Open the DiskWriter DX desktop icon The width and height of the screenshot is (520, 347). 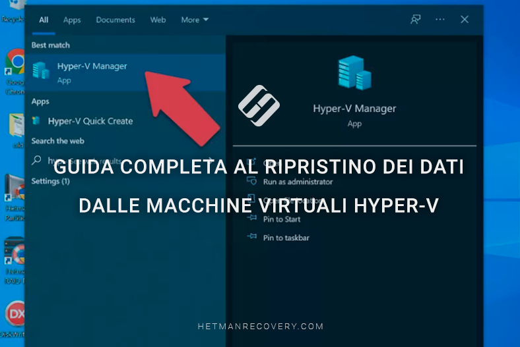click(13, 319)
